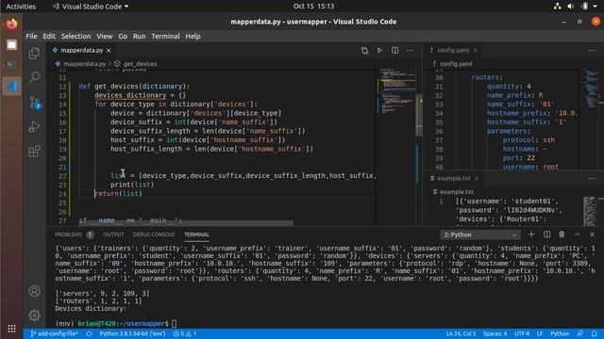Open the View menu
This screenshot has height=339, width=604.
105,36
